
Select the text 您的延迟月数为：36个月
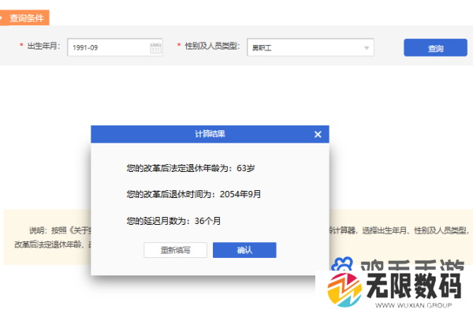coord(173,221)
